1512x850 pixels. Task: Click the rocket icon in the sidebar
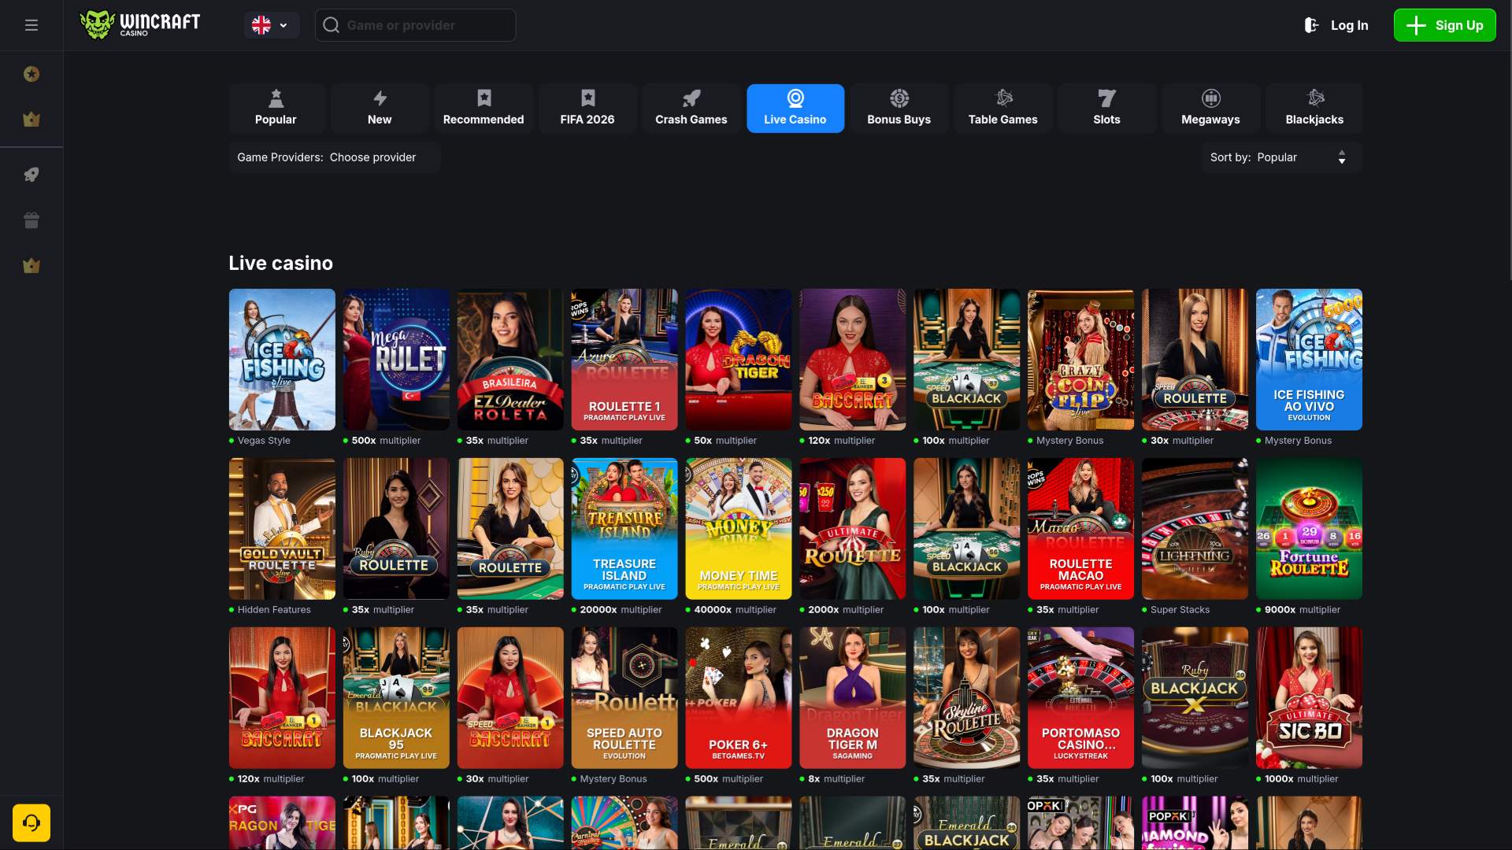[x=31, y=175]
